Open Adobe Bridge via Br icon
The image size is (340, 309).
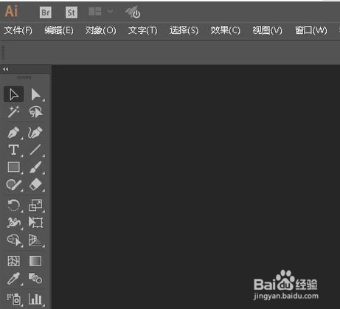click(x=46, y=13)
